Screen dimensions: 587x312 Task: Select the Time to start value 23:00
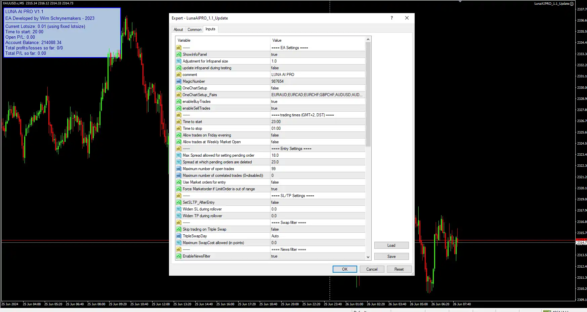tap(318, 122)
